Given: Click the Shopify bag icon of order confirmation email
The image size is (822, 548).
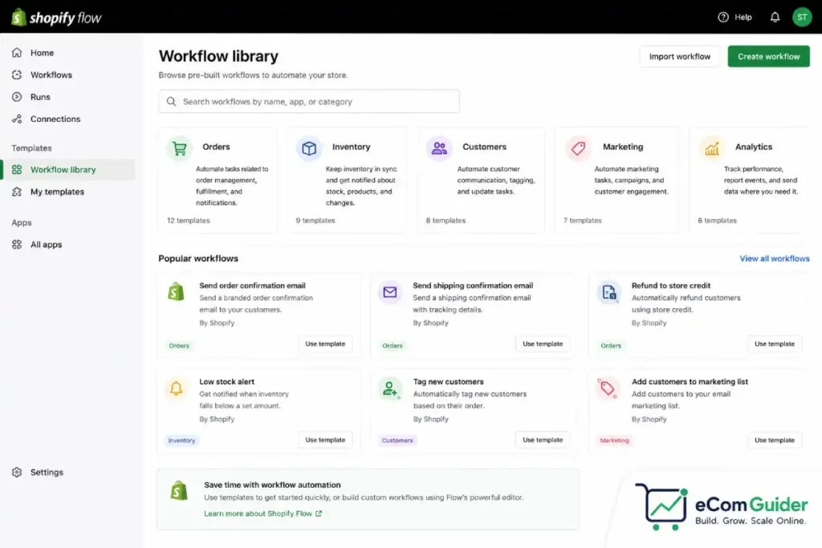Looking at the screenshot, I should click(x=176, y=291).
